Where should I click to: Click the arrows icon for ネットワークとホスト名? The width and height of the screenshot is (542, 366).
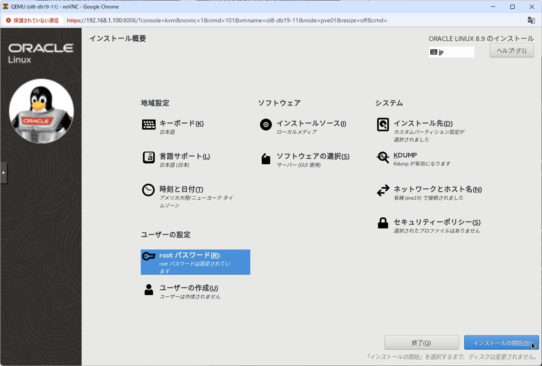point(383,190)
